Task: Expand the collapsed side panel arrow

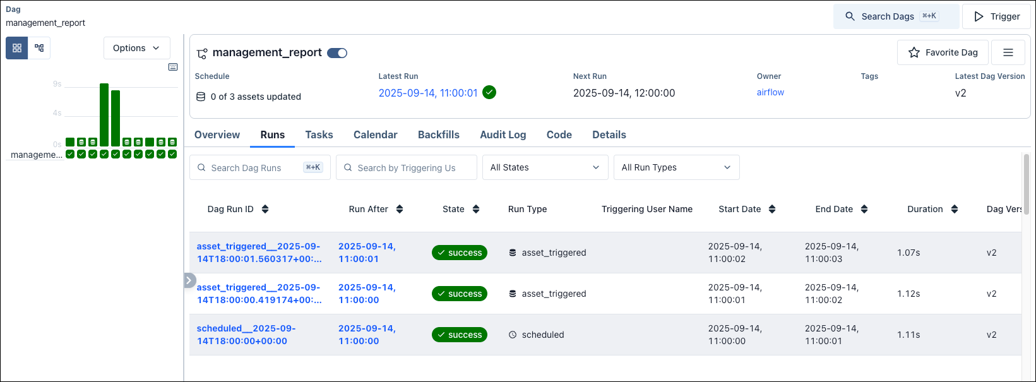Action: pos(189,280)
